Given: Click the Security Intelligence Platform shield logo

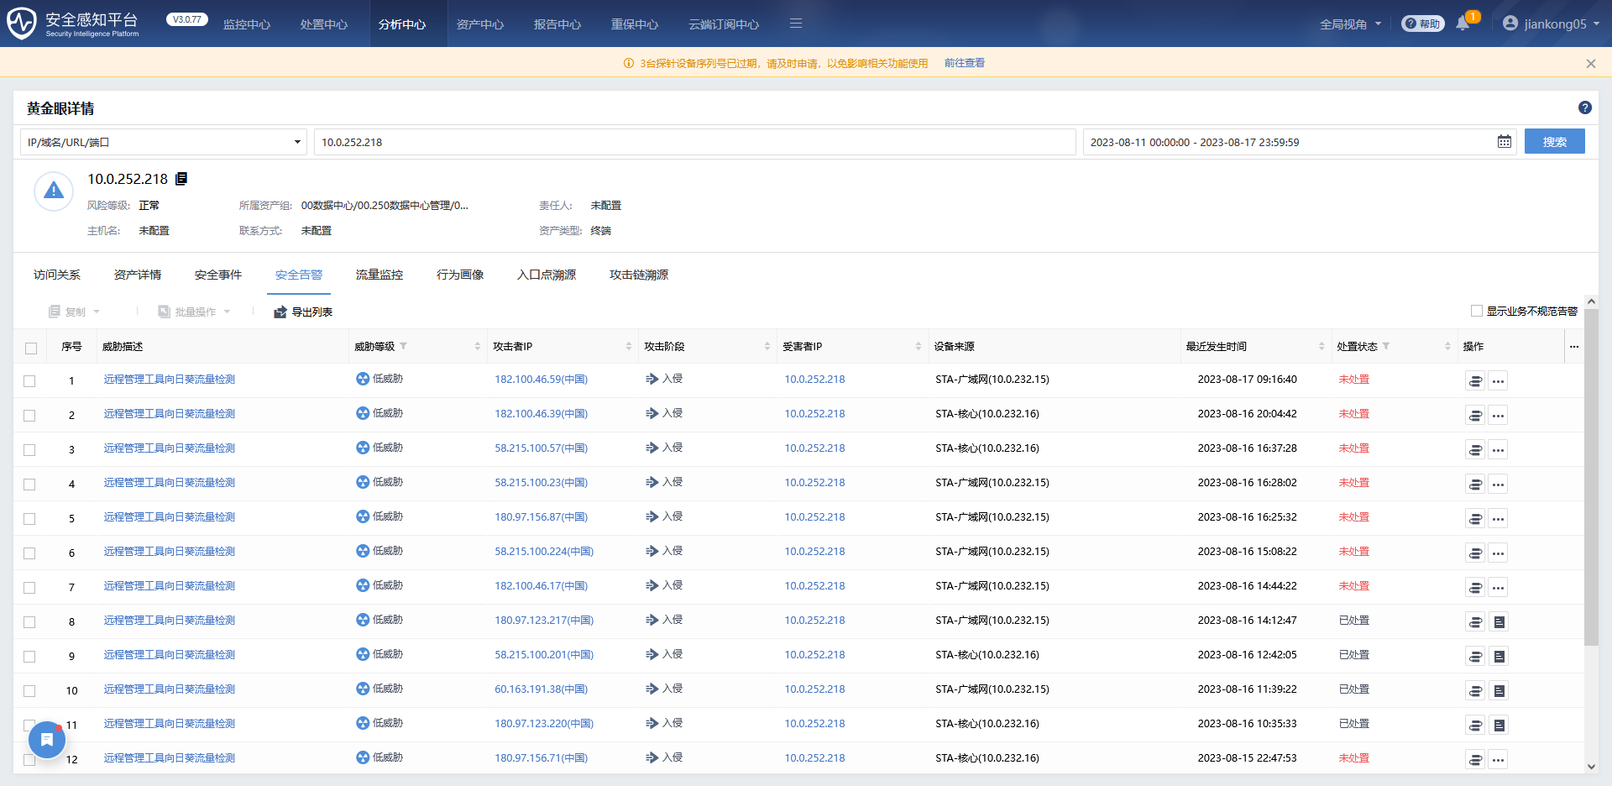Looking at the screenshot, I should [22, 24].
